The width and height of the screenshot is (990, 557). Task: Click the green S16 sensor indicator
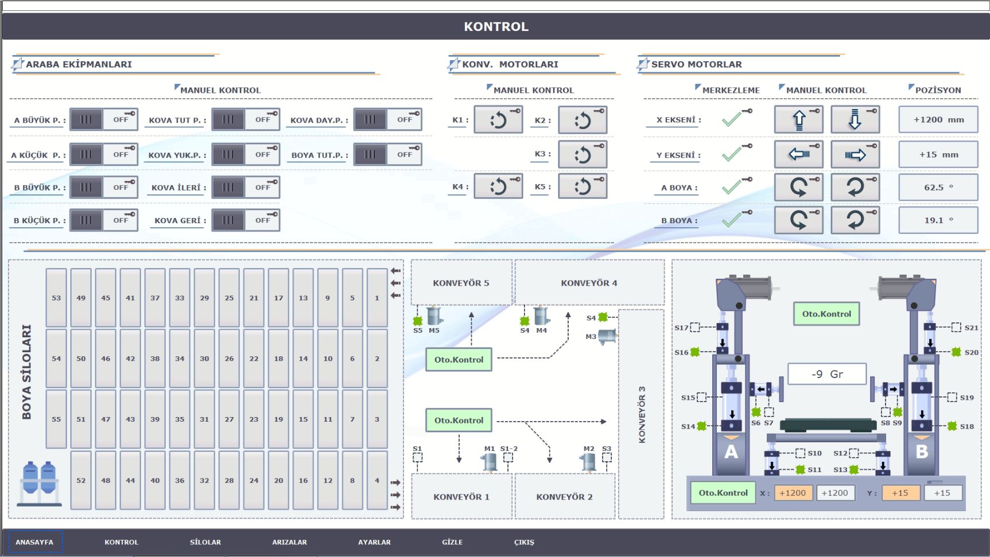(695, 352)
